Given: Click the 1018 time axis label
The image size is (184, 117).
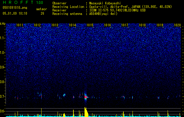Looking at the screenshot, I should coord(142,25).
